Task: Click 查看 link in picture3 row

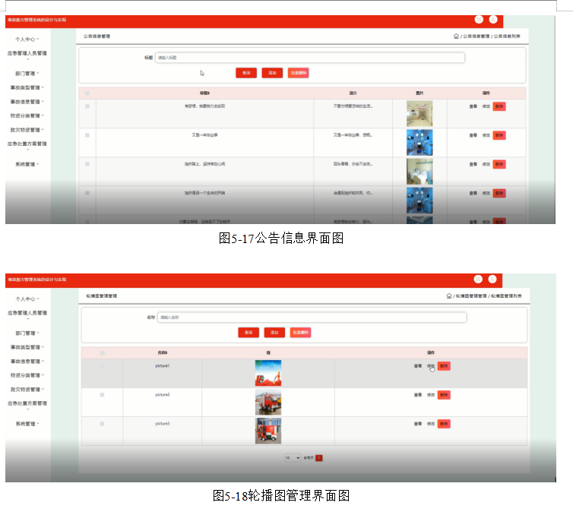Action: pos(418,424)
